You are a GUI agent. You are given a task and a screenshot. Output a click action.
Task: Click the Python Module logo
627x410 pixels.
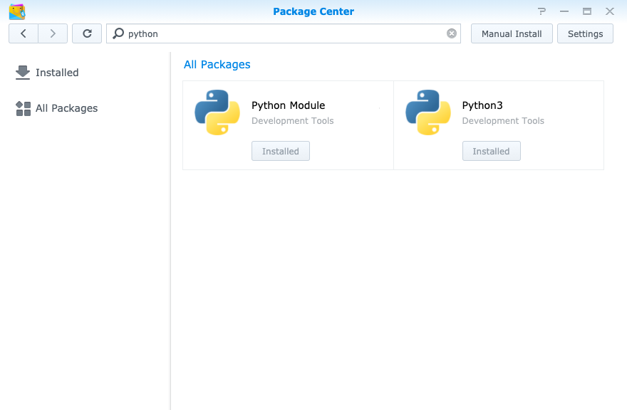tap(217, 112)
